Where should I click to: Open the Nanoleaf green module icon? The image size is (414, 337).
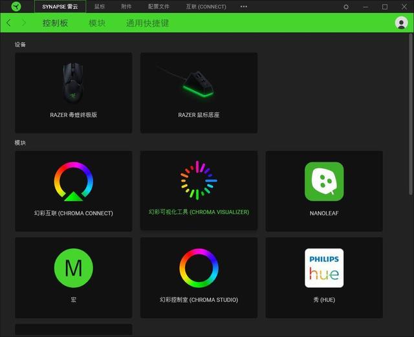click(x=324, y=182)
